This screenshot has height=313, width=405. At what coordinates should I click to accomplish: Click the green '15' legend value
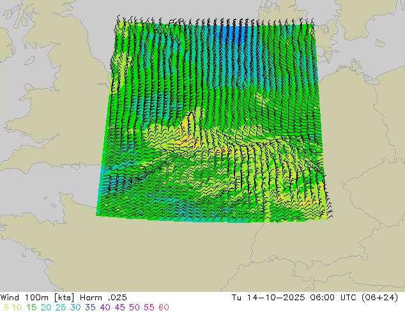(31, 307)
